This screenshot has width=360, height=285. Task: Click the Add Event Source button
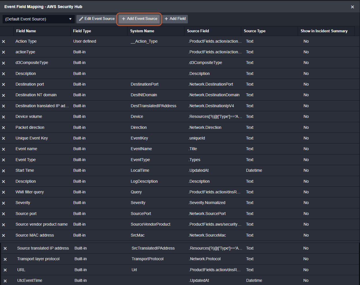139,19
